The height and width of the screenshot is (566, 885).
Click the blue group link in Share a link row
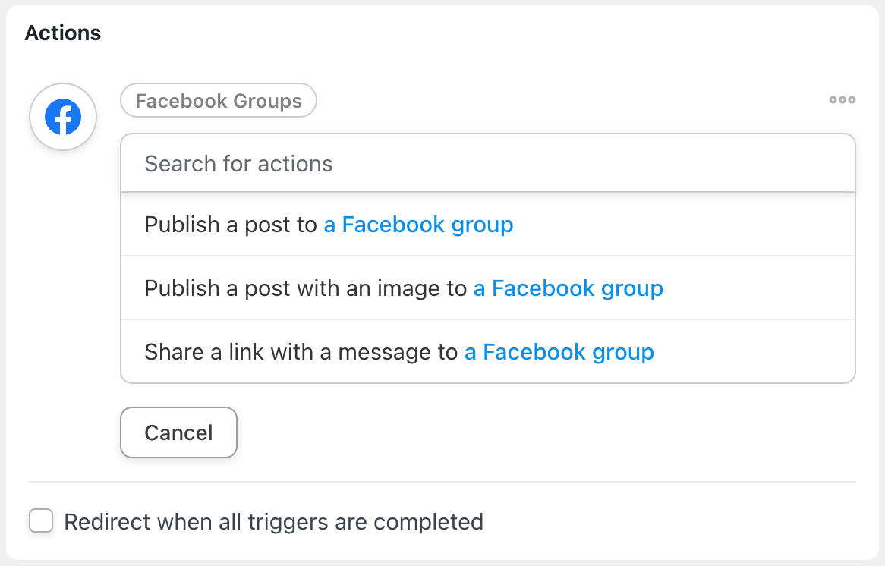pyautogui.click(x=559, y=352)
